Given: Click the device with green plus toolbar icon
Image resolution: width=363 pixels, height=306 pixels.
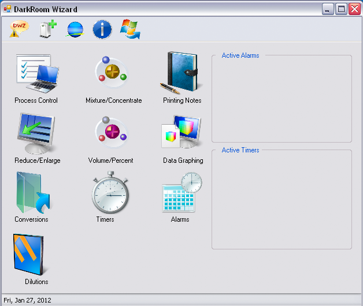Looking at the screenshot, I should point(47,29).
